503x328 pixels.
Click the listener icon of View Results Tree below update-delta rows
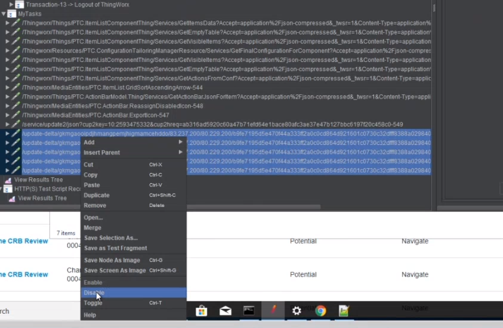pyautogui.click(x=8, y=180)
